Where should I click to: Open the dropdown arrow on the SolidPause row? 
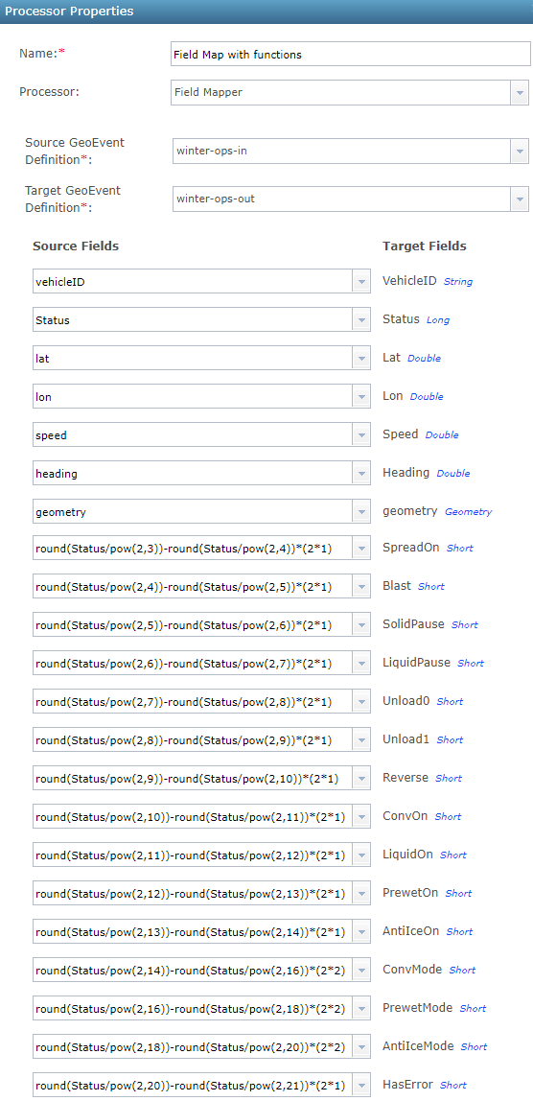pos(361,624)
